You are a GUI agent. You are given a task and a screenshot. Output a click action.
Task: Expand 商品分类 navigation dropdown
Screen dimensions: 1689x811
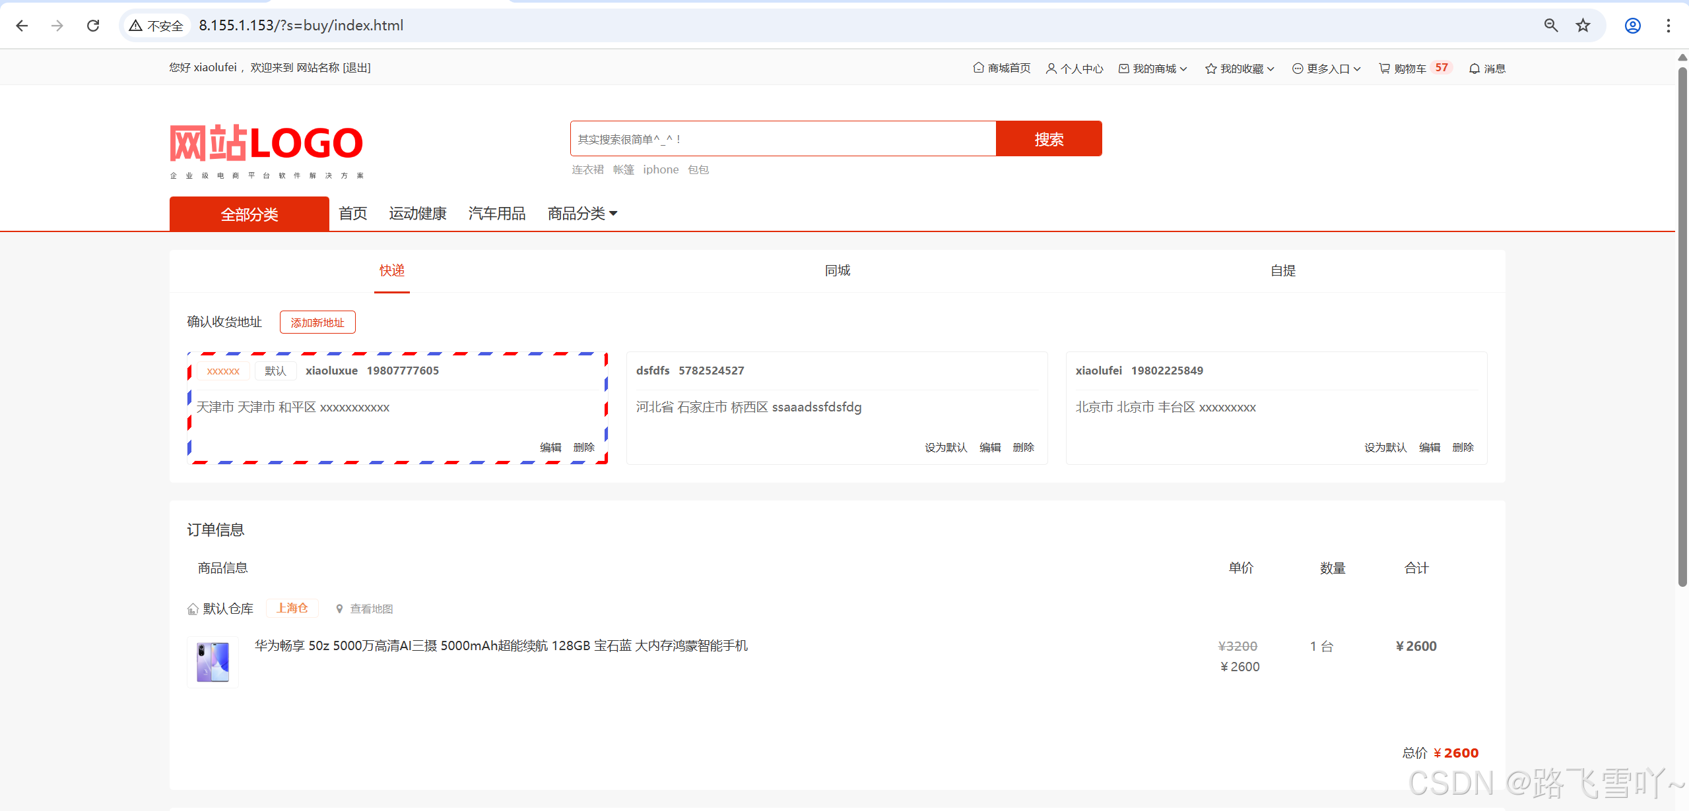coord(582,214)
